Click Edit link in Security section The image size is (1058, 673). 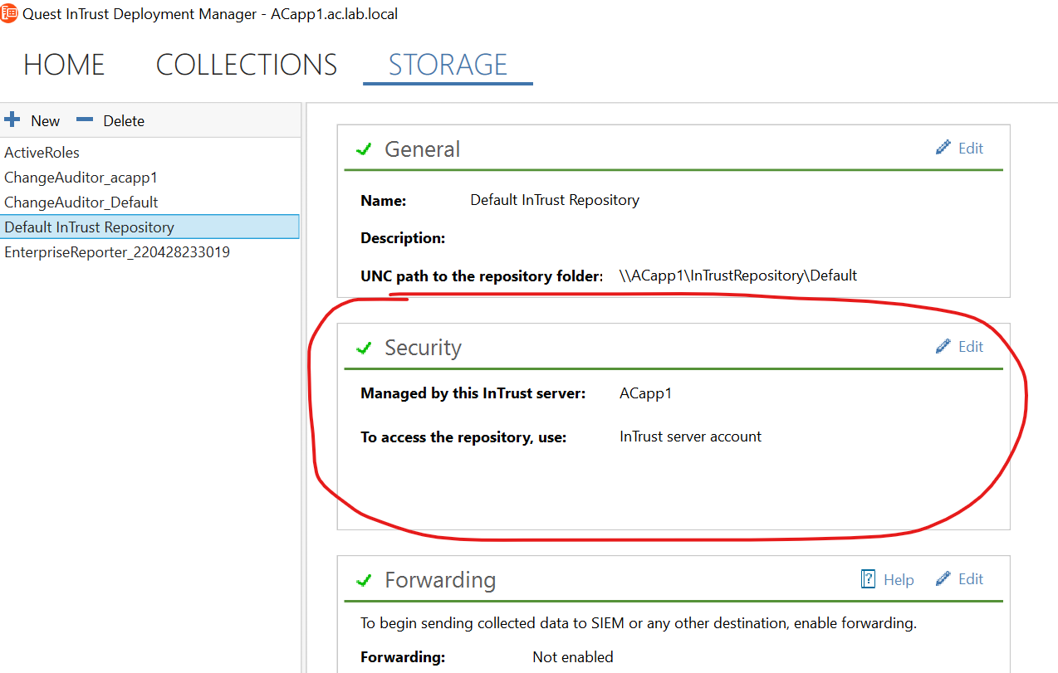pyautogui.click(x=971, y=347)
